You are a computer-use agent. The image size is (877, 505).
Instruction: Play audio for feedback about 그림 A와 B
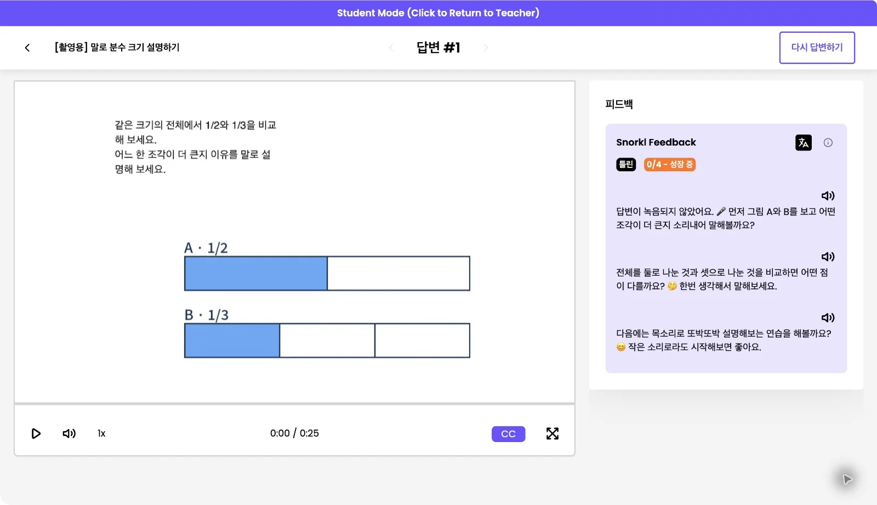828,196
